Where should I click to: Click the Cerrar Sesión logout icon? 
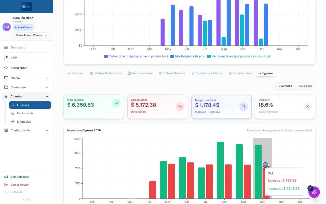pyautogui.click(x=6, y=185)
